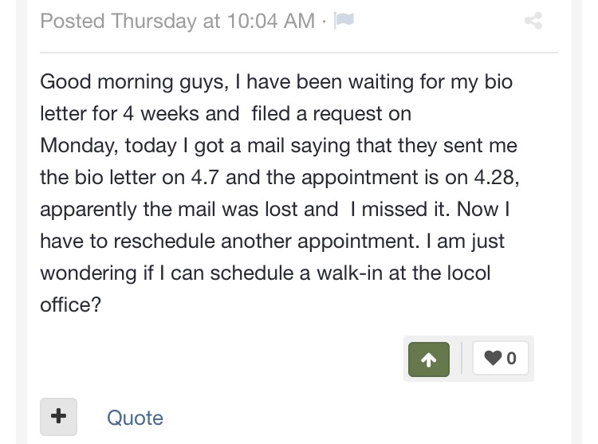Click the like count number 0
Viewport: 598px width, 444px height.
tap(511, 359)
